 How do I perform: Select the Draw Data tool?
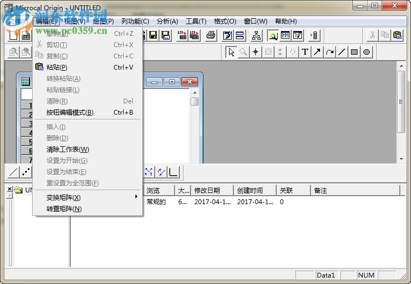click(293, 52)
